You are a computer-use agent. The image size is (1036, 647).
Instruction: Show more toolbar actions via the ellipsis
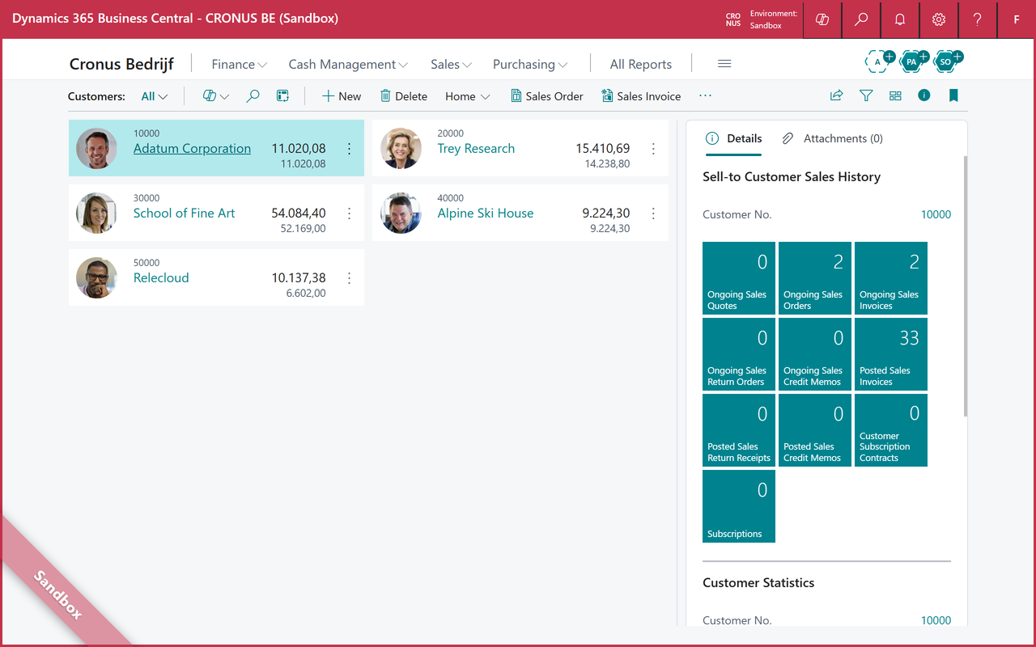(x=705, y=96)
